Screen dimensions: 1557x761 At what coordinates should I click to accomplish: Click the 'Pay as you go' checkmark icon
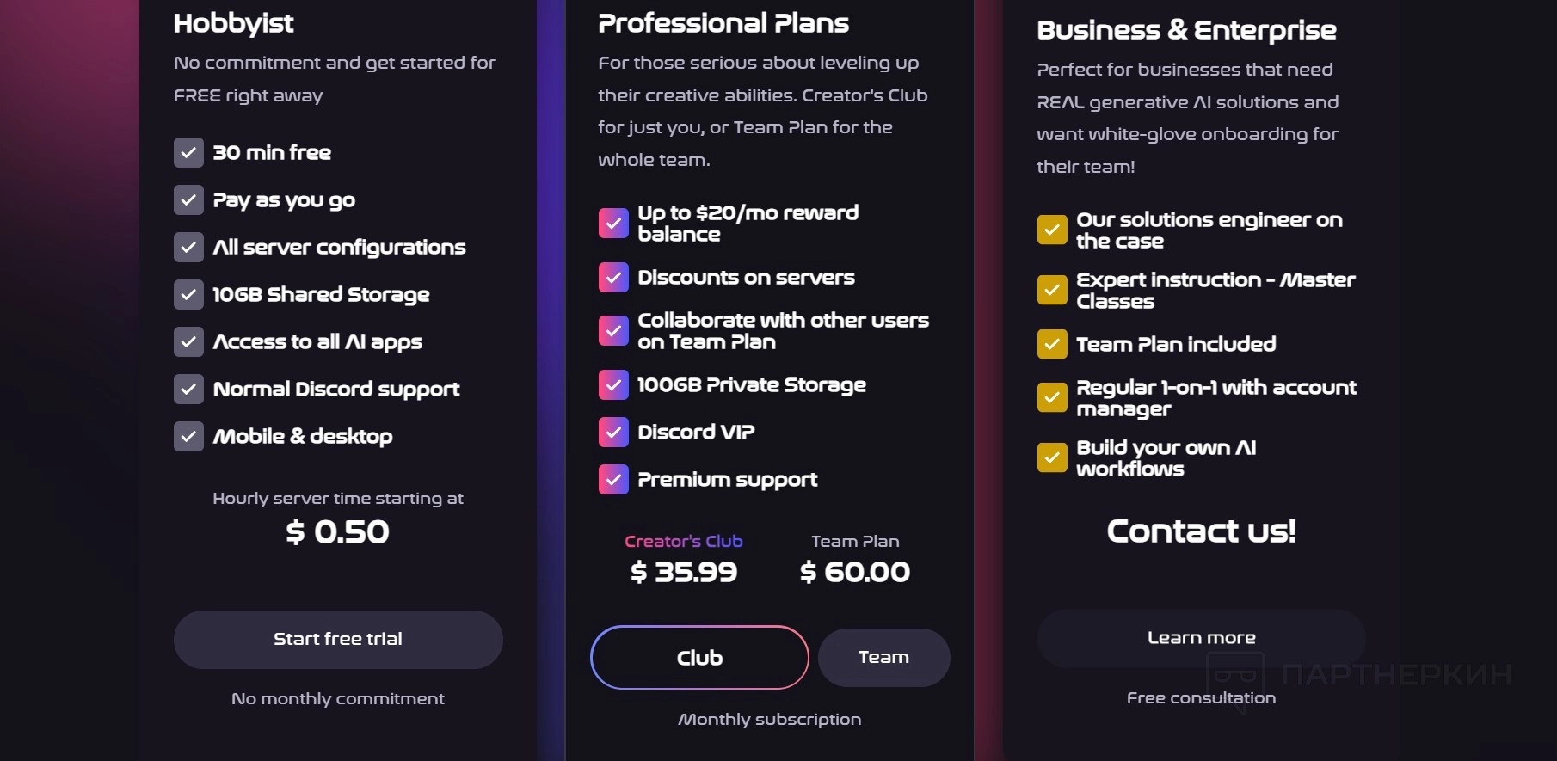(188, 200)
